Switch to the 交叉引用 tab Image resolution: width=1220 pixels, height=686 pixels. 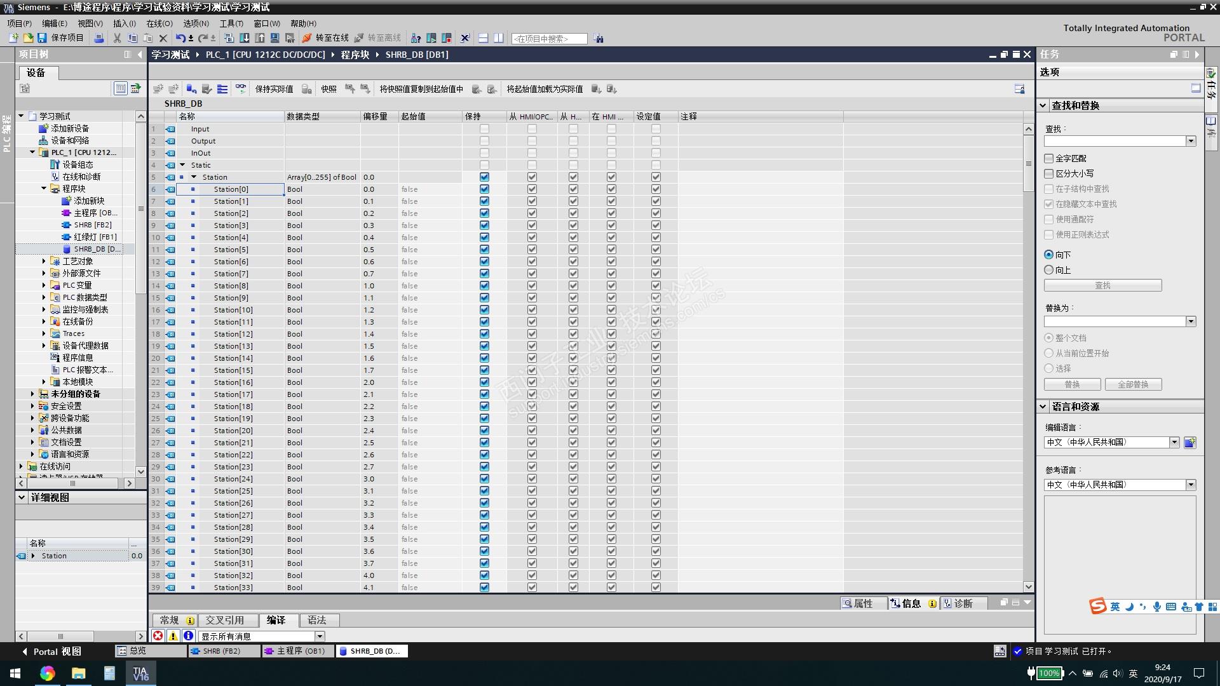click(x=224, y=620)
